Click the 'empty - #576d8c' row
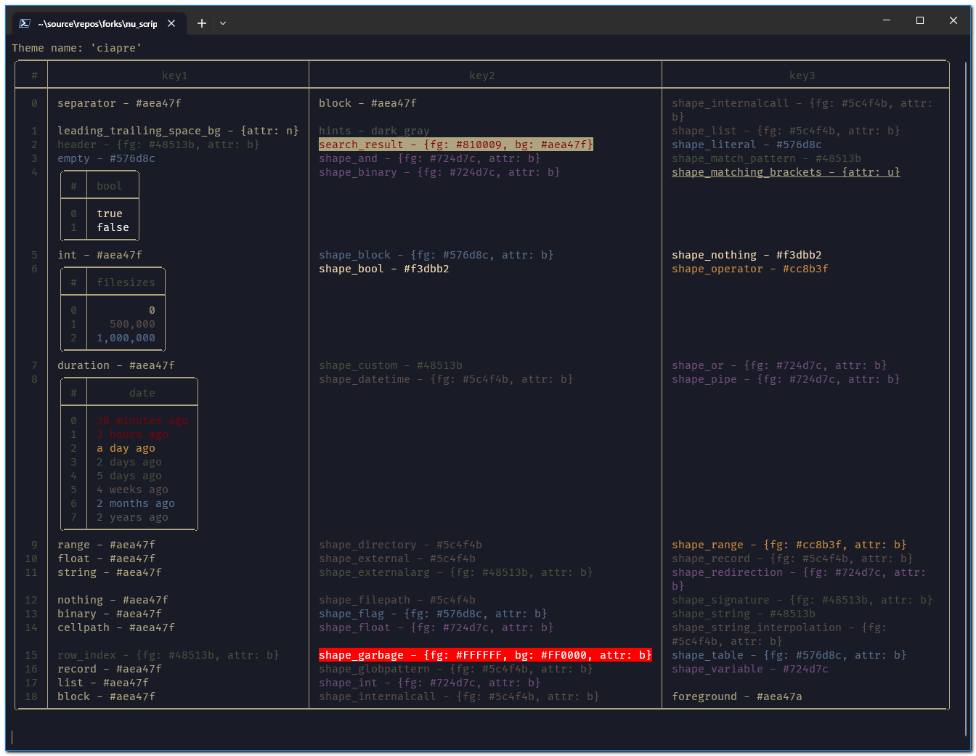Image resolution: width=976 pixels, height=756 pixels. click(106, 158)
